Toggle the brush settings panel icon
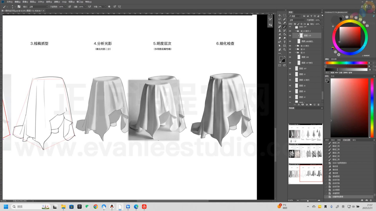 click(19, 6)
